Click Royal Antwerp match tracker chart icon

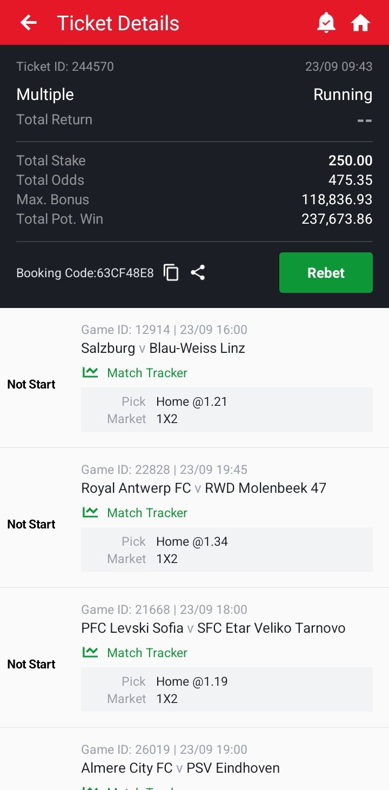pos(90,512)
